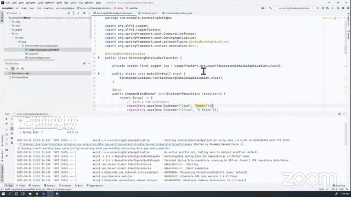Click the wrench icon in JPA Structure toolbar
This screenshot has height=197, width=351.
click(18, 69)
